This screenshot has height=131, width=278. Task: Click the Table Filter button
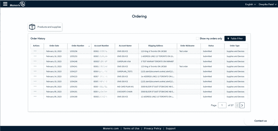(x=235, y=38)
